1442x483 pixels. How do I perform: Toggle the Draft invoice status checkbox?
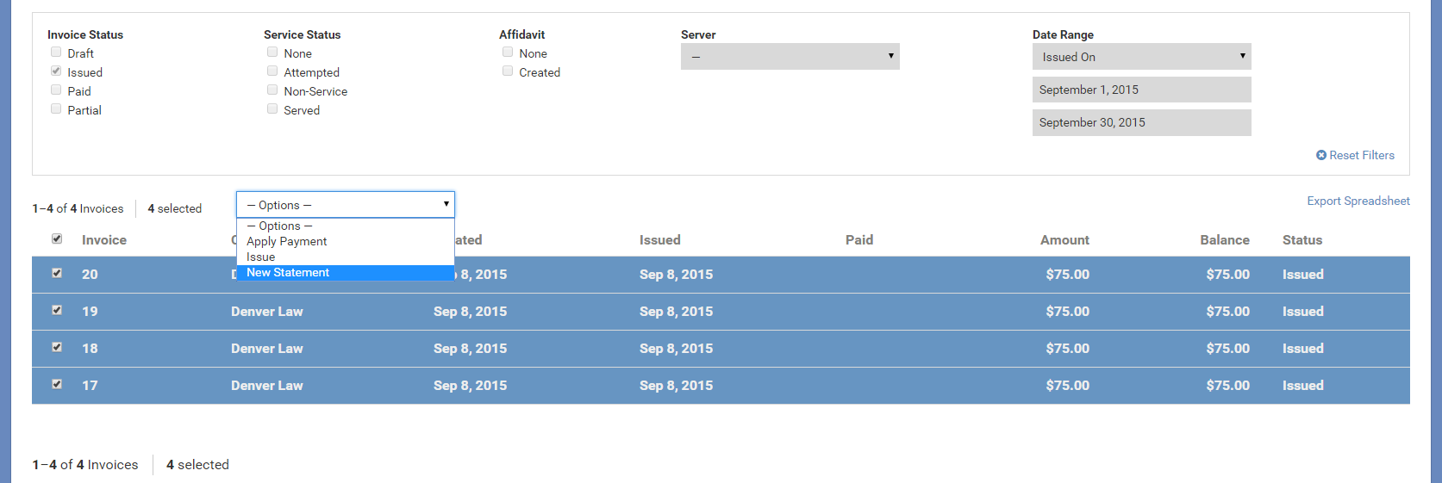(56, 53)
